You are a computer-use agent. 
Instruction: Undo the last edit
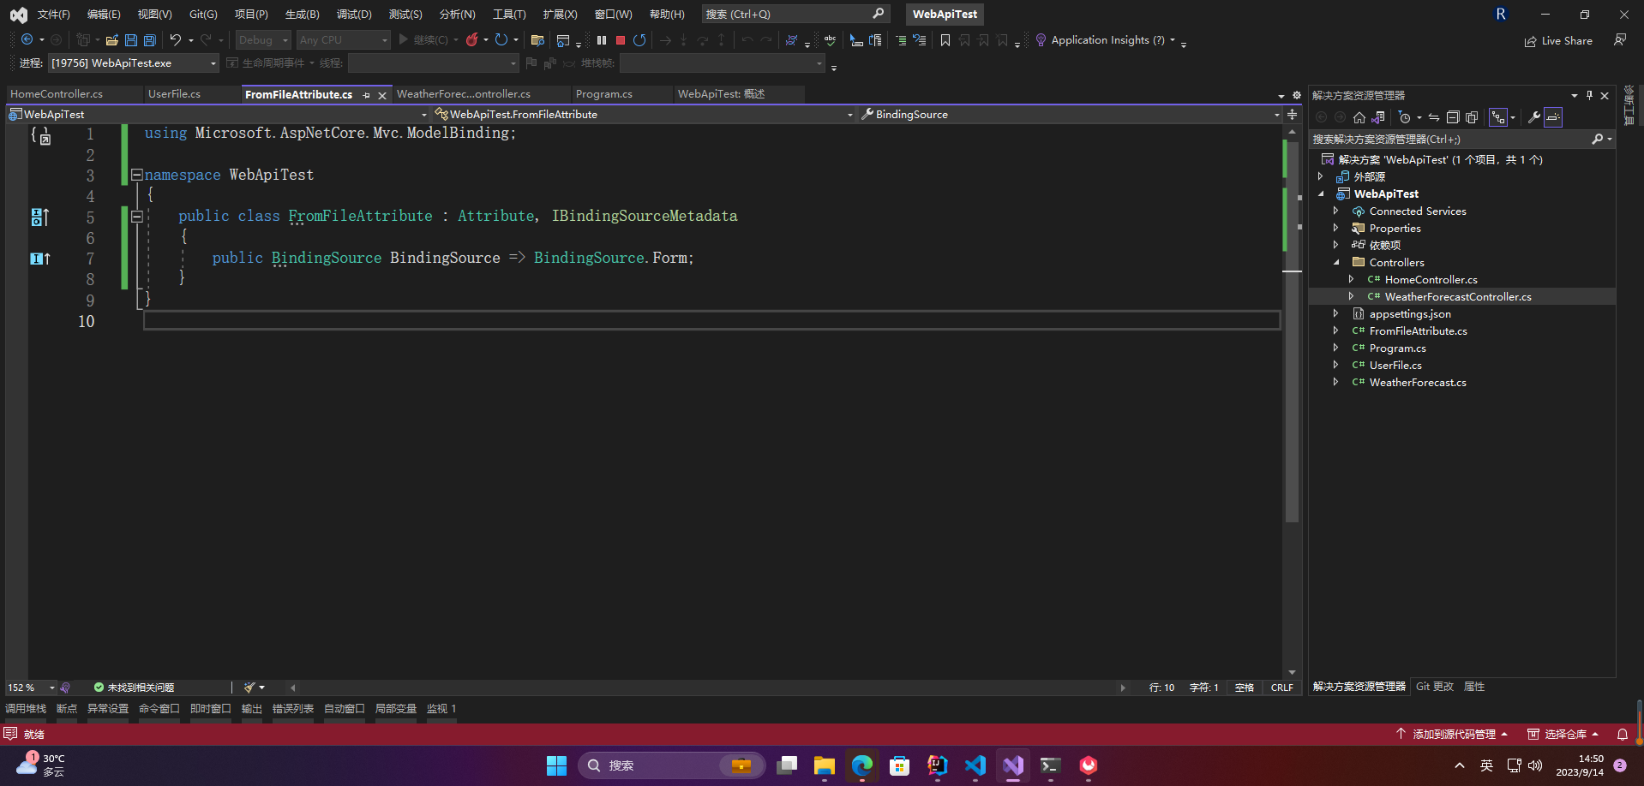176,40
